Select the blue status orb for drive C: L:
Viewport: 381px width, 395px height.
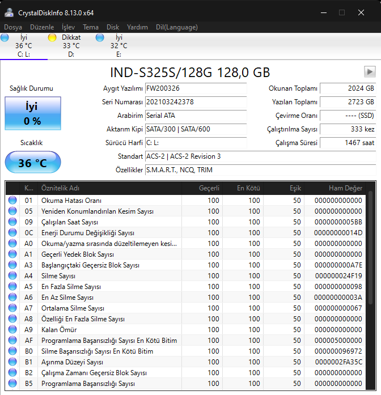point(5,38)
